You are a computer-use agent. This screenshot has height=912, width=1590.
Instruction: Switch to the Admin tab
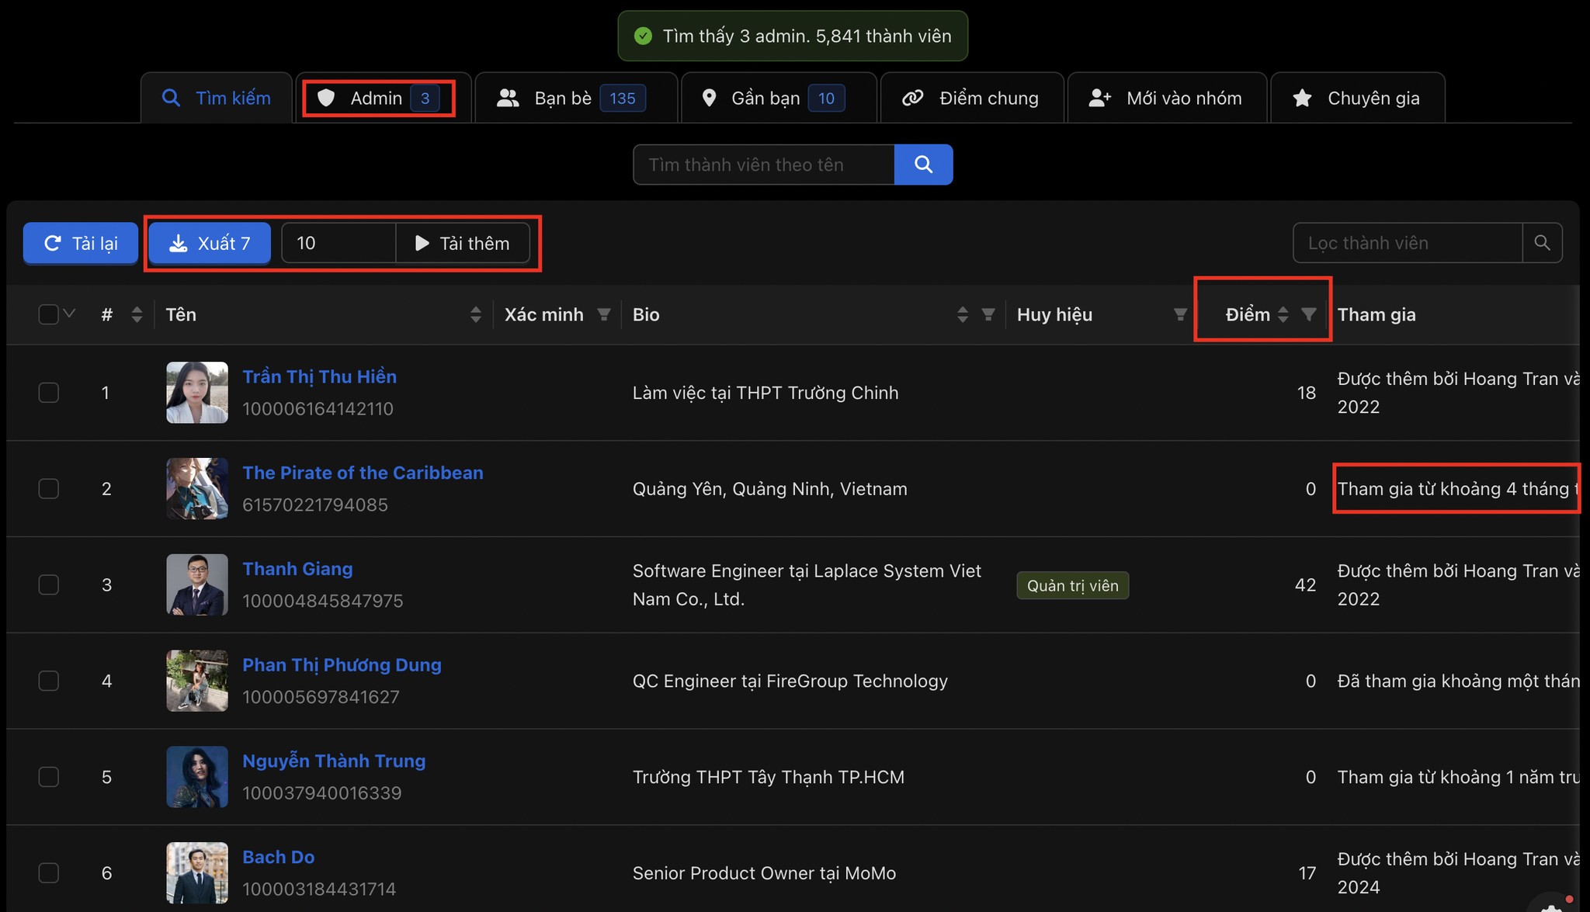[383, 98]
